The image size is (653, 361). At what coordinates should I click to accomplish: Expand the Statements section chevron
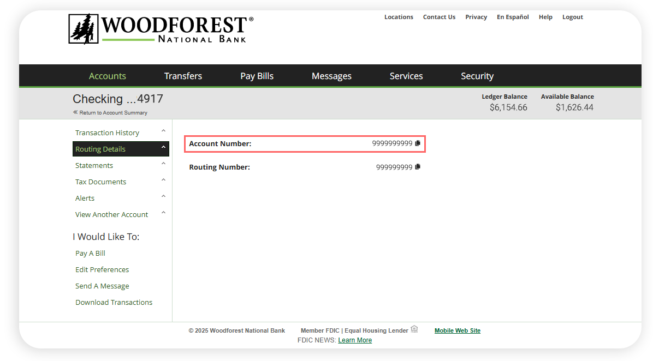(163, 164)
